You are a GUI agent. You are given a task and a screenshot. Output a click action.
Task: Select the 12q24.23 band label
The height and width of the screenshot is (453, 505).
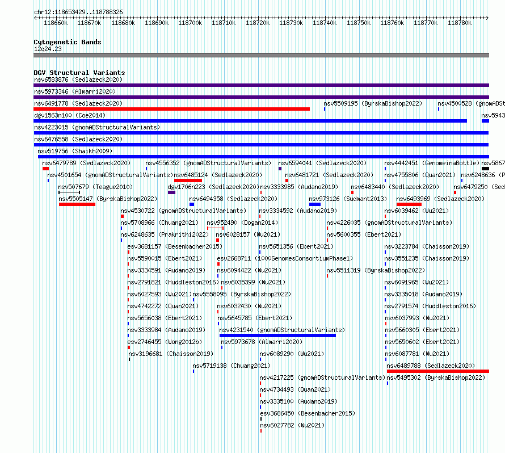(x=48, y=49)
